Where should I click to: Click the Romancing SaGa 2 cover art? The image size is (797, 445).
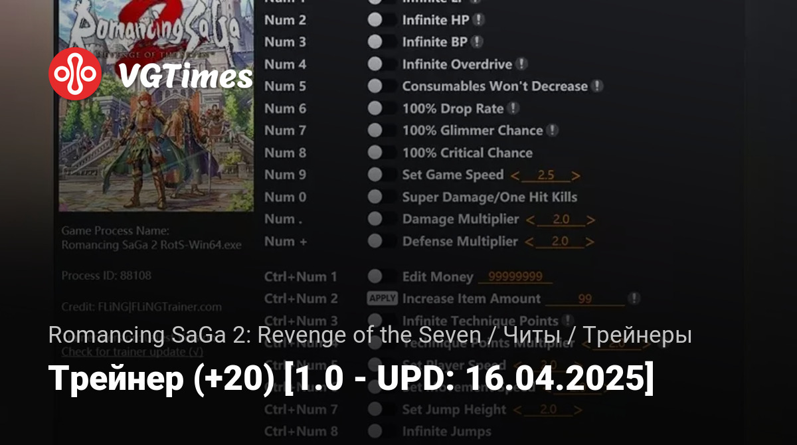coord(156,106)
